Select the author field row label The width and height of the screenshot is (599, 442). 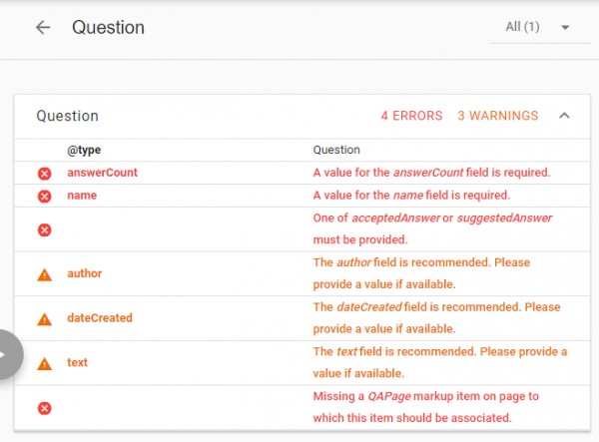tap(84, 273)
